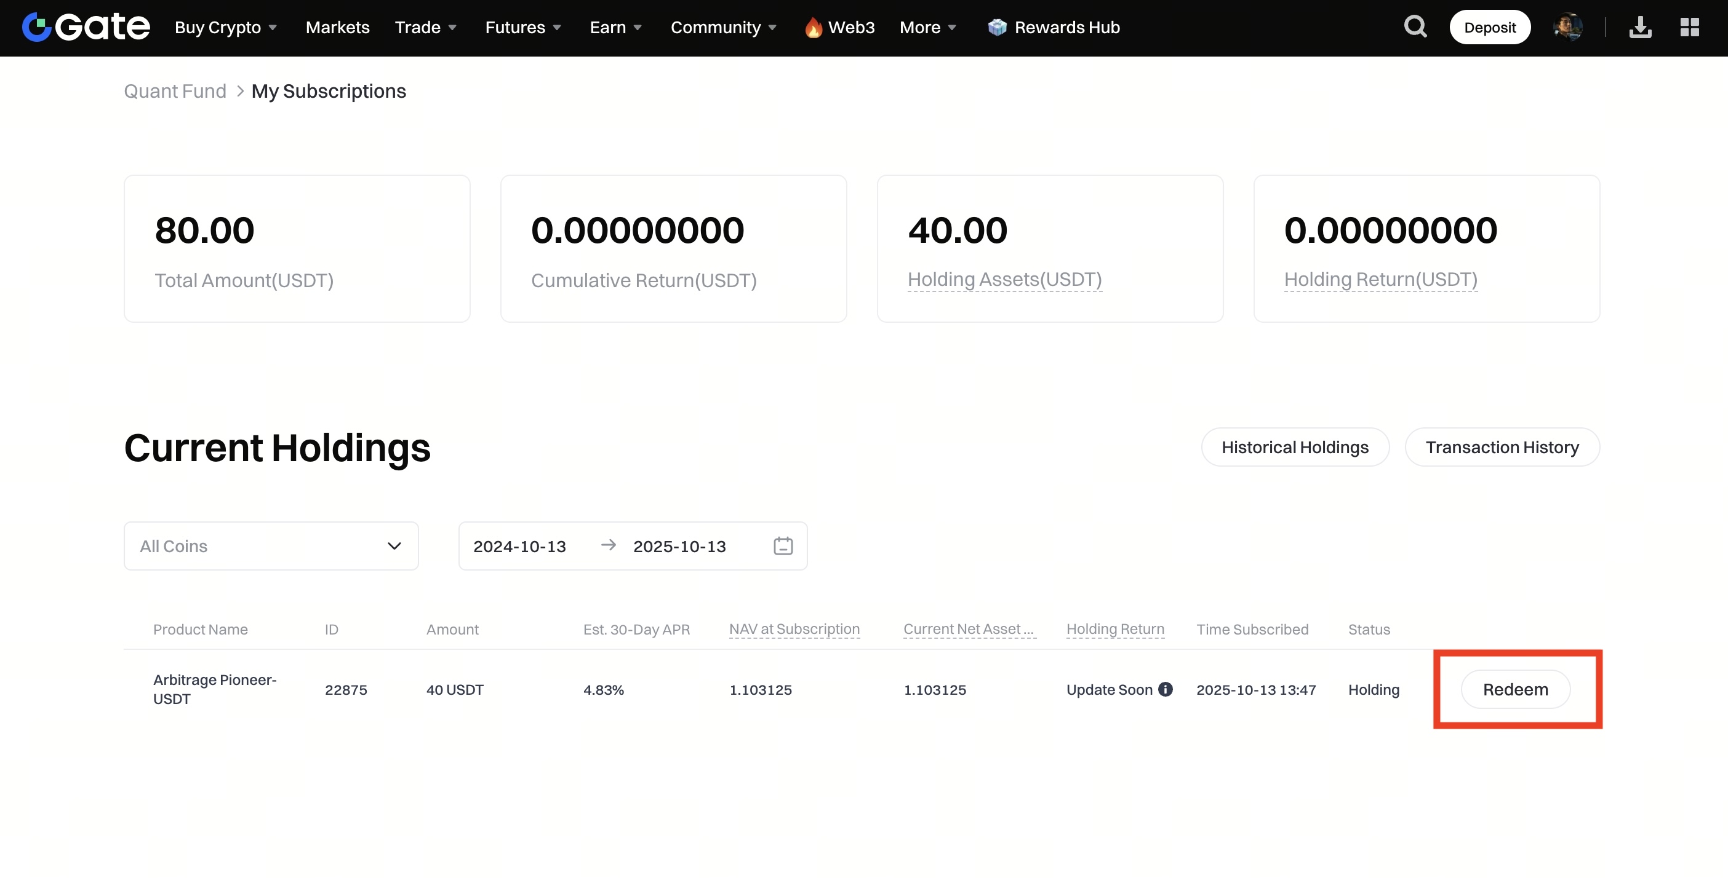This screenshot has width=1728, height=878.
Task: Open the grid apps menu icon
Action: (1689, 28)
